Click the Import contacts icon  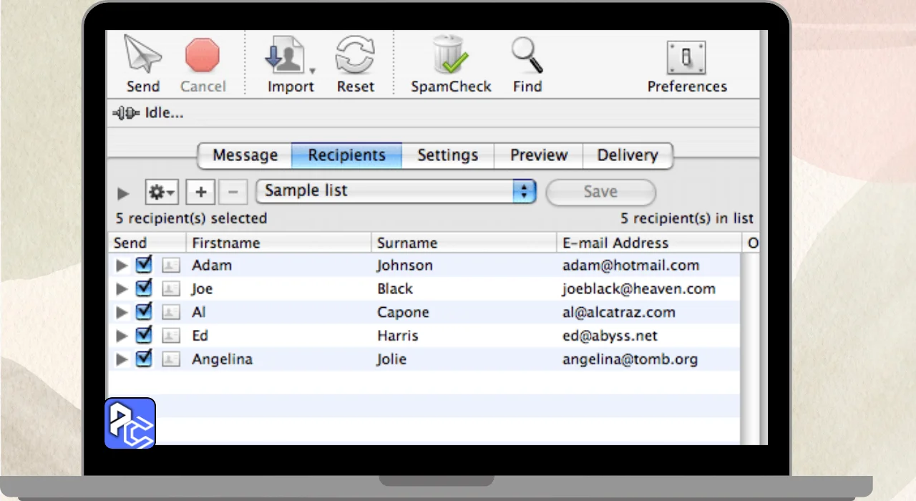288,56
